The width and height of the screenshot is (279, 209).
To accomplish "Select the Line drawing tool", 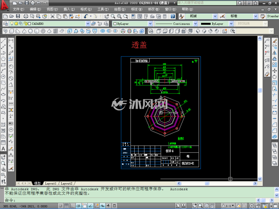I will [3, 41].
